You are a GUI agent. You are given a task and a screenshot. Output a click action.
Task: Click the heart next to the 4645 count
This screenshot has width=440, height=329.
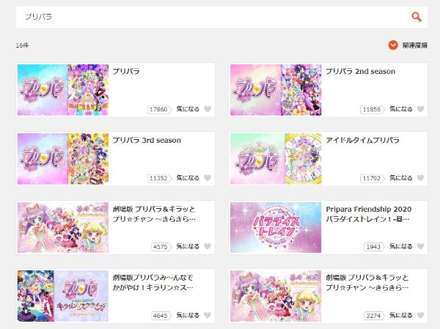click(208, 315)
